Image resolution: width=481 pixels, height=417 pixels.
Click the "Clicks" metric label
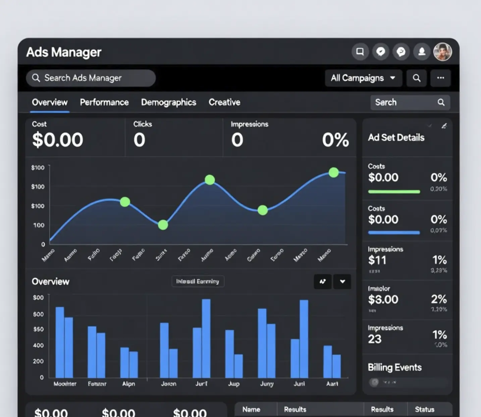[x=143, y=124]
